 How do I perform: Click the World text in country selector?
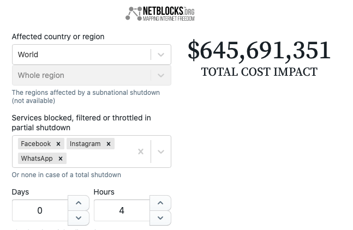(28, 55)
